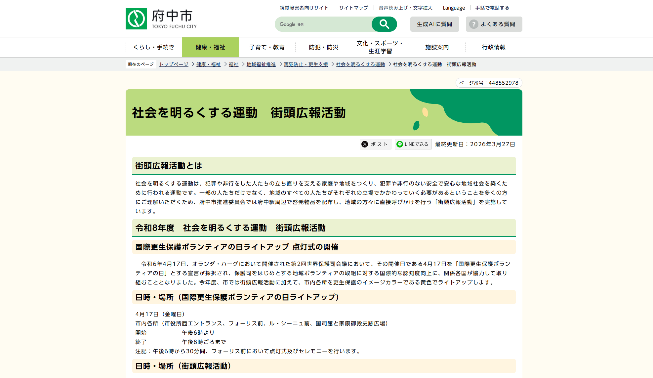Image resolution: width=653 pixels, height=378 pixels.
Task: Click the 現在のページ label
Action: pos(141,64)
